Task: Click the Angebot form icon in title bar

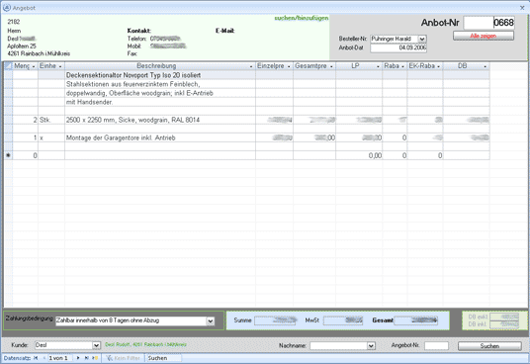Action: coord(6,8)
